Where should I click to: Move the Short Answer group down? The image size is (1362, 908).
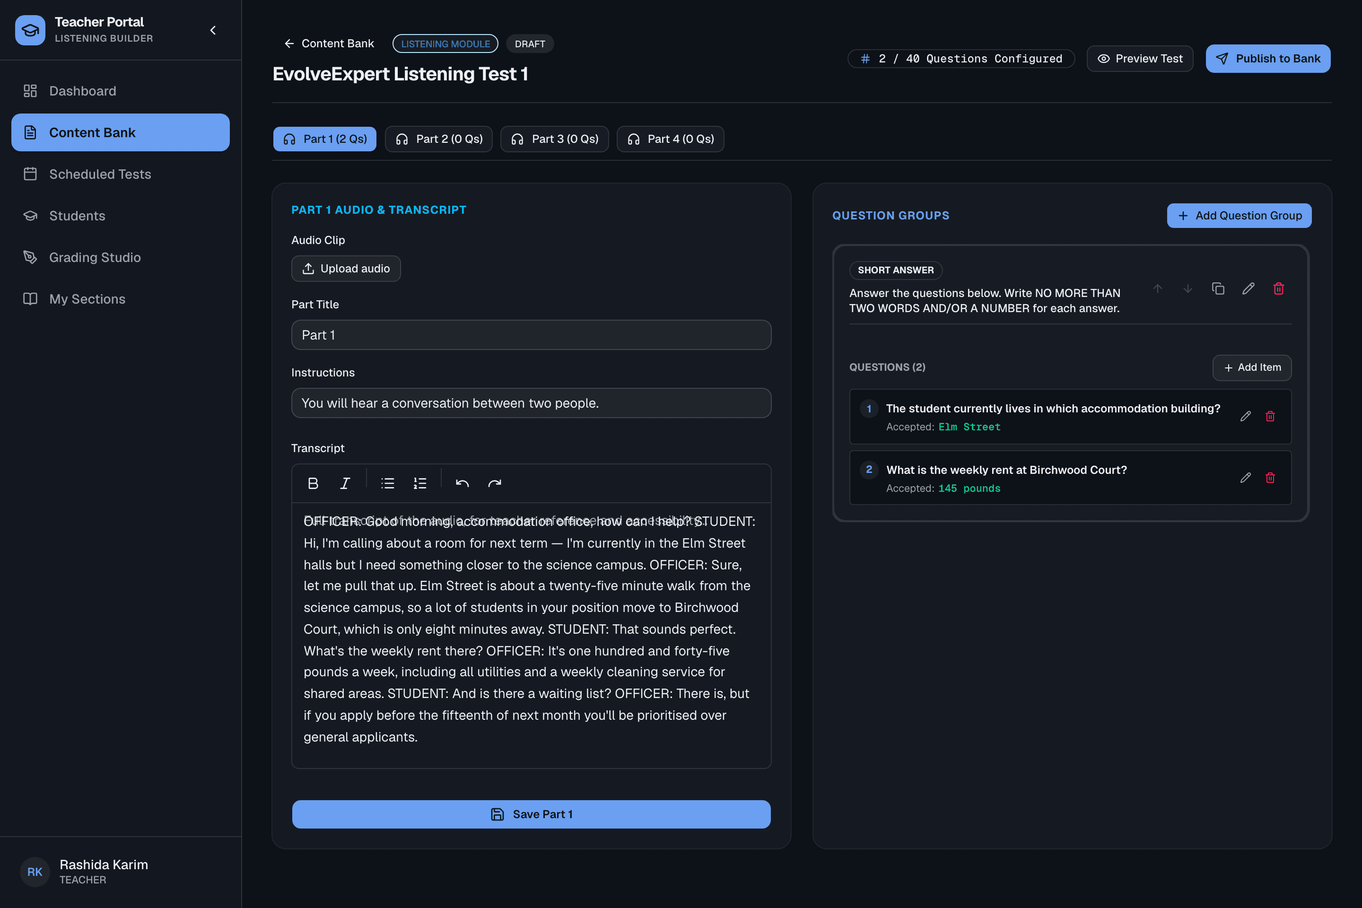pyautogui.click(x=1187, y=288)
